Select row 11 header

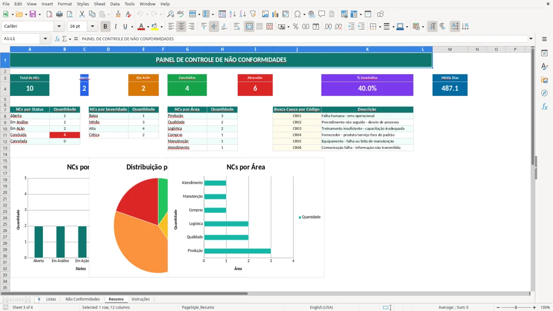coord(5,135)
